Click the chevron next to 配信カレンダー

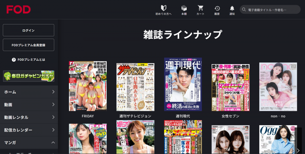pyautogui.click(x=53, y=130)
